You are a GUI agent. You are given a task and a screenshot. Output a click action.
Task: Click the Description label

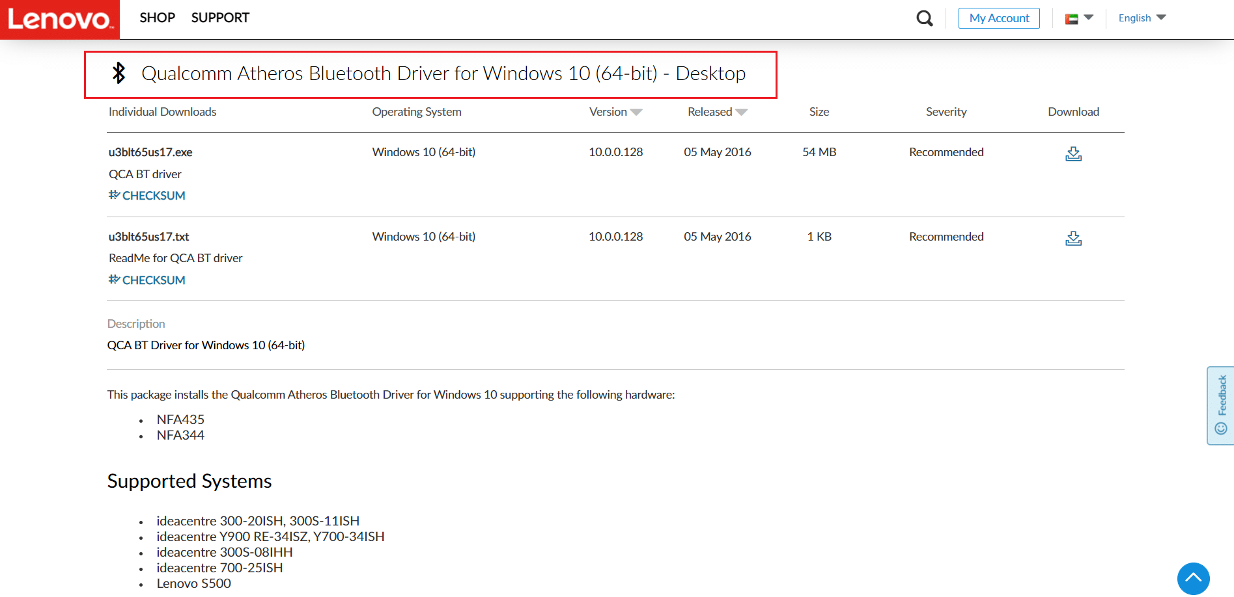click(x=136, y=324)
